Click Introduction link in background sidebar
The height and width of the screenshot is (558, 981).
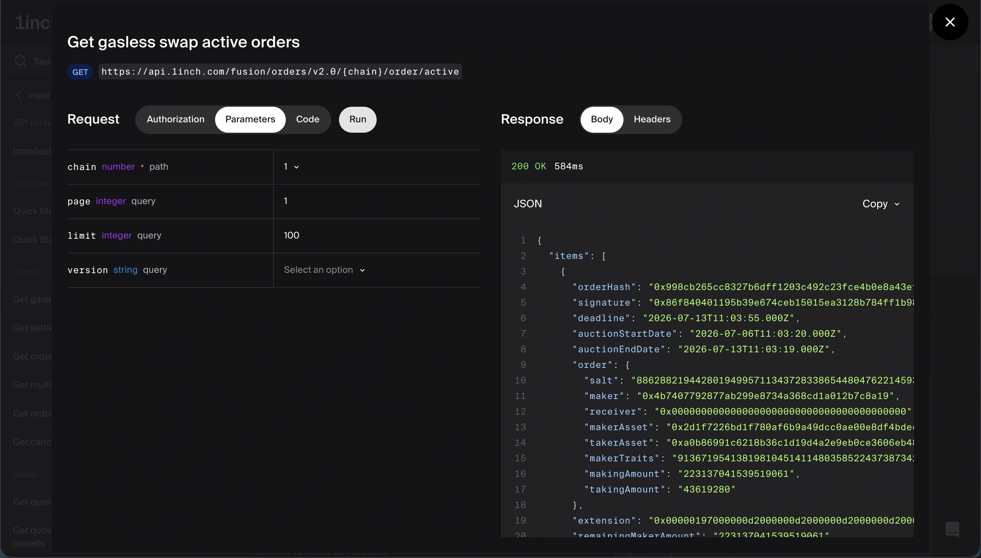click(x=32, y=152)
